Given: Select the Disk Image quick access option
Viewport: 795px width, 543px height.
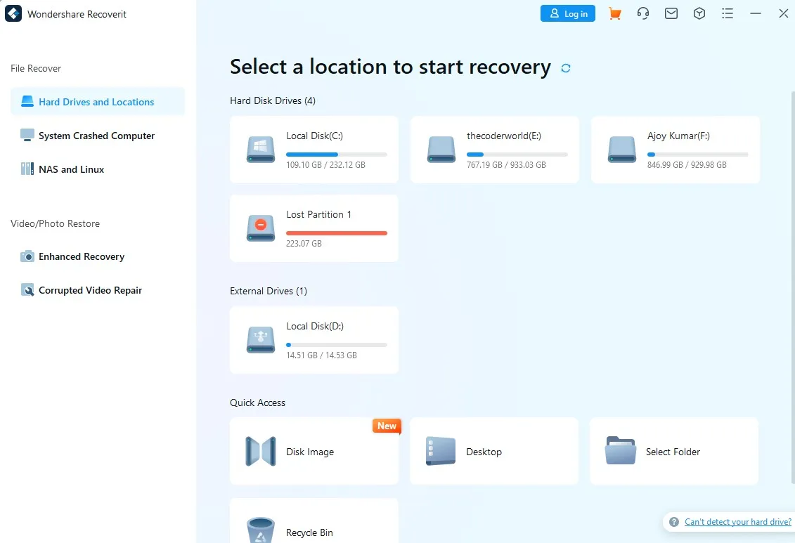Looking at the screenshot, I should [314, 451].
